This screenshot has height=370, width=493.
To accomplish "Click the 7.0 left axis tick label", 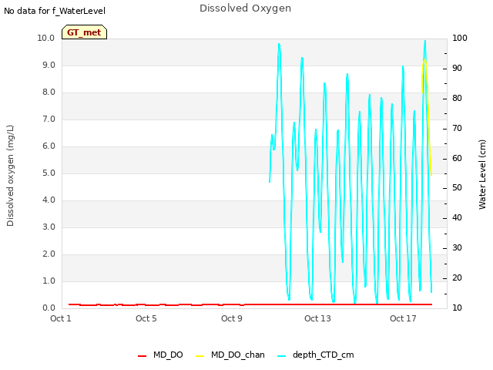I will (49, 119).
